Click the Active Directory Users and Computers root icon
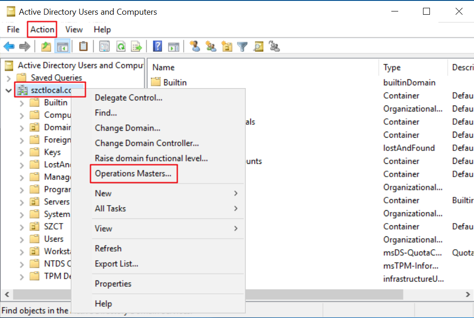Image resolution: width=474 pixels, height=318 pixels. click(x=9, y=65)
